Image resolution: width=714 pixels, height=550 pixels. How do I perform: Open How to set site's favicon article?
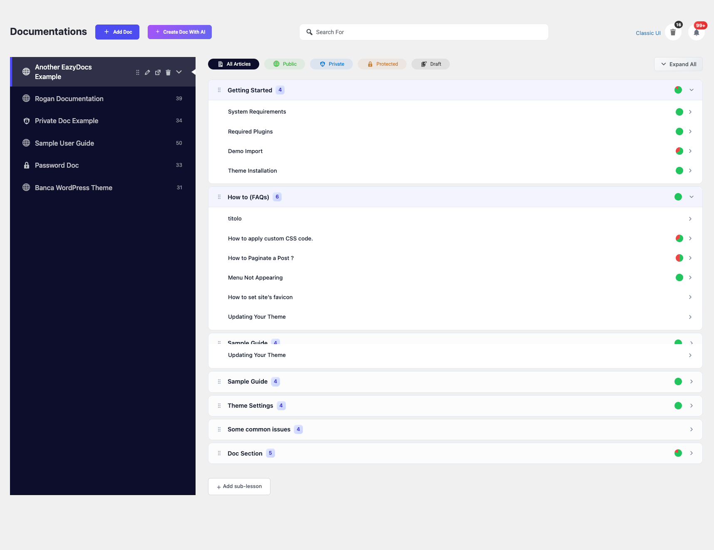coord(260,297)
